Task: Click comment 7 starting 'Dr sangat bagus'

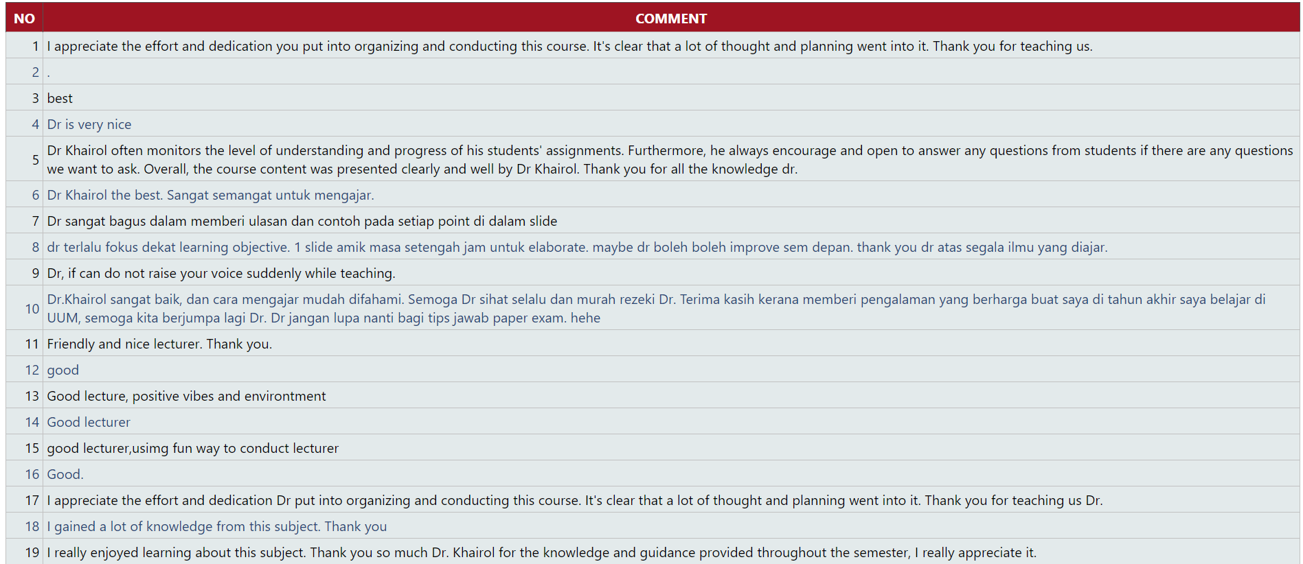Action: pyautogui.click(x=302, y=221)
